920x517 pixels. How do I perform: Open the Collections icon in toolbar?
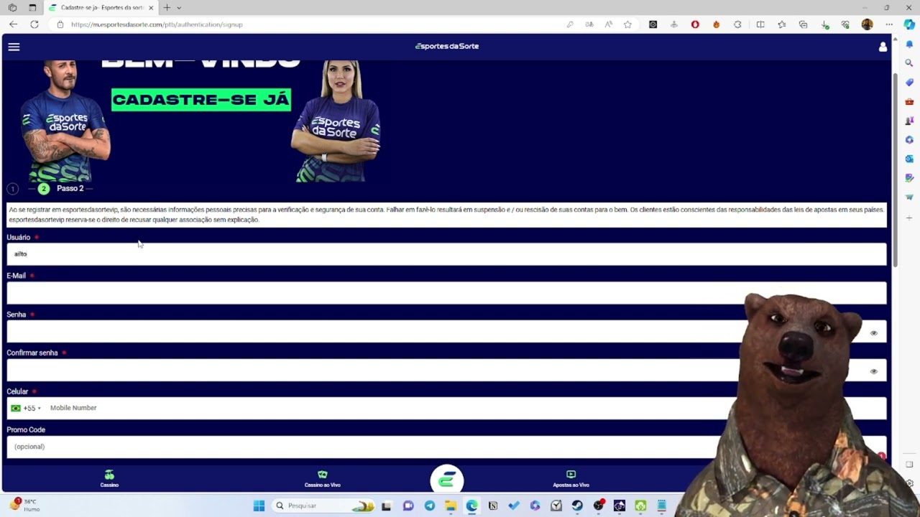coord(804,24)
